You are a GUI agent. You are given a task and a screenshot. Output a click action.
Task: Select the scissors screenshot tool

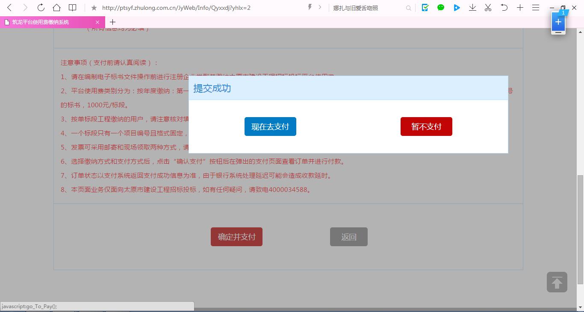(x=488, y=8)
